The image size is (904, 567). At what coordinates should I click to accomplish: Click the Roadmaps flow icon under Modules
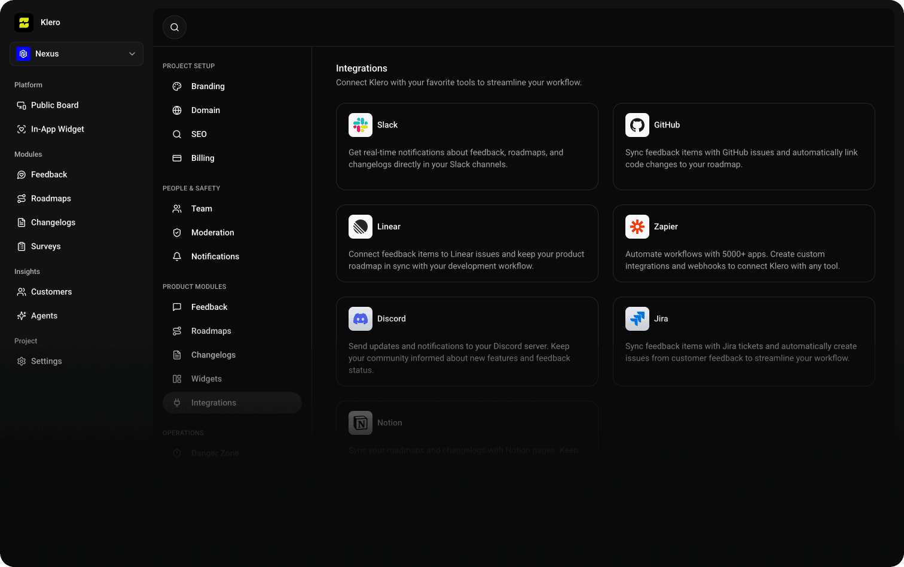coord(22,199)
